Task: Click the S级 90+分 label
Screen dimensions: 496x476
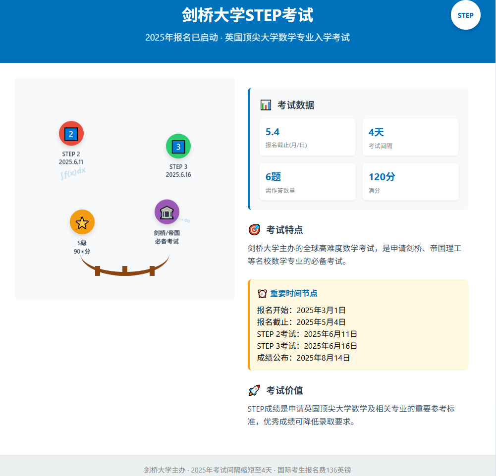Action: click(x=82, y=247)
